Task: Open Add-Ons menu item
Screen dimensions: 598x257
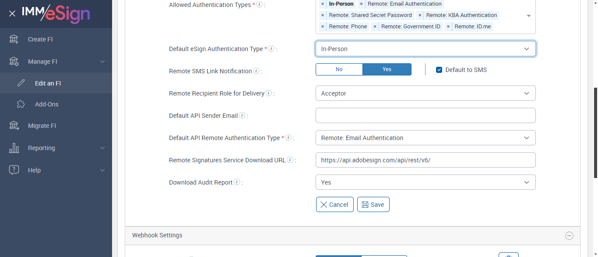Action: [46, 104]
